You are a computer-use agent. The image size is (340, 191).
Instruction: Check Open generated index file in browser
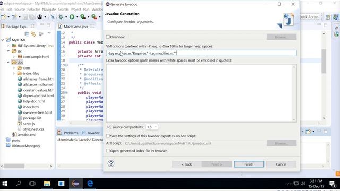pos(108,151)
